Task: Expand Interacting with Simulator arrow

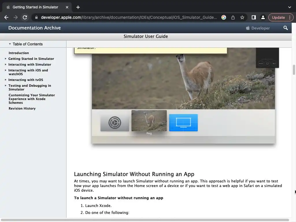Action: (x=5, y=64)
